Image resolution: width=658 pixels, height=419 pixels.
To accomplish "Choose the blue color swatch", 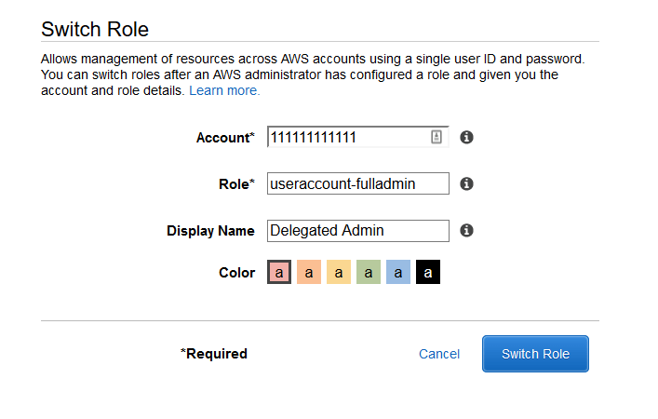I will (x=398, y=273).
